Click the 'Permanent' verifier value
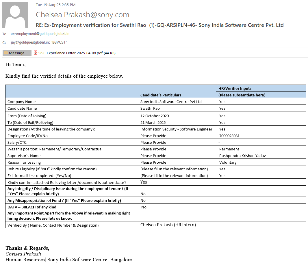 tap(229, 149)
